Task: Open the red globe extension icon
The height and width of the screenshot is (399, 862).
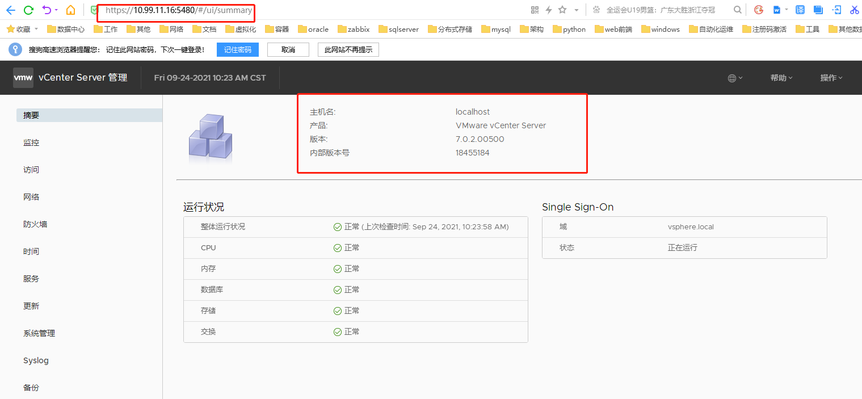Action: (x=759, y=10)
